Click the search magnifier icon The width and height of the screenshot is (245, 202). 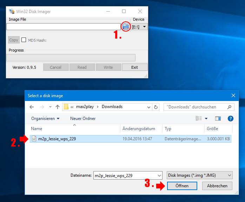229,107
